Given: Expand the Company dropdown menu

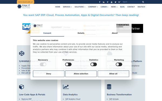Looking at the screenshot, I should (93, 7).
